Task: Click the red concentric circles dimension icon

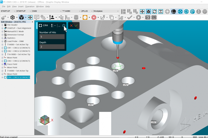Action: coord(94,17)
